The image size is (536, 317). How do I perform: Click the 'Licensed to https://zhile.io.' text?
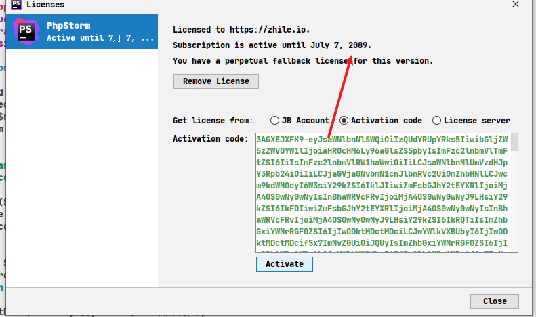[241, 30]
